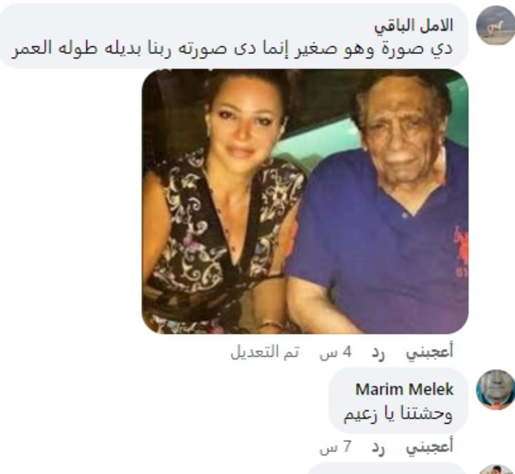Open Marim Melek's profile picture
The image size is (515, 474).
coord(496,390)
